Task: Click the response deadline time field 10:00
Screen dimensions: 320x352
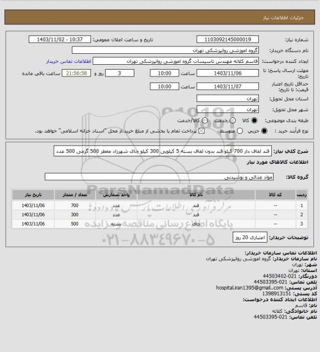Action: [x=164, y=73]
